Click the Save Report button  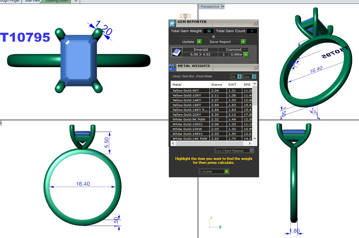[227, 42]
